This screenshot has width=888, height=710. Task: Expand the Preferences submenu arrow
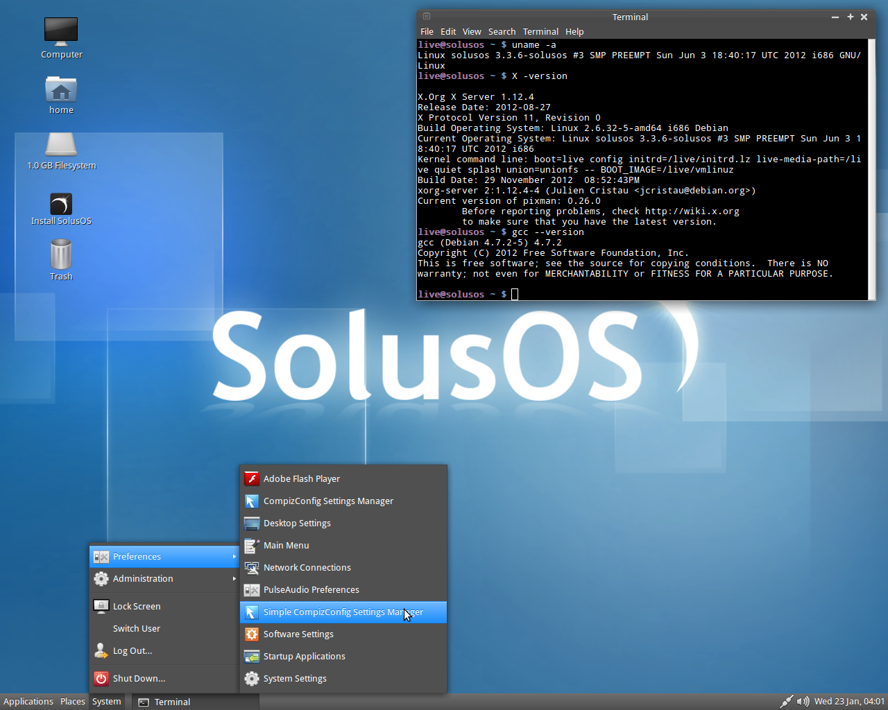[234, 556]
